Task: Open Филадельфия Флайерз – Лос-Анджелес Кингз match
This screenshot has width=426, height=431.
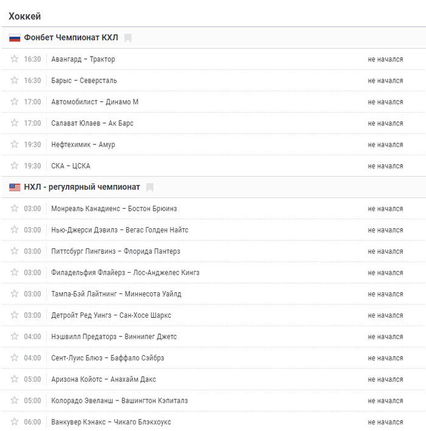Action: click(125, 273)
